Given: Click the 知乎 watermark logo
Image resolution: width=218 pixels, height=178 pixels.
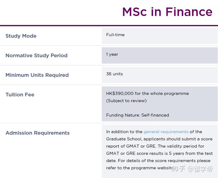Looking at the screenshot, I should click(178, 169).
